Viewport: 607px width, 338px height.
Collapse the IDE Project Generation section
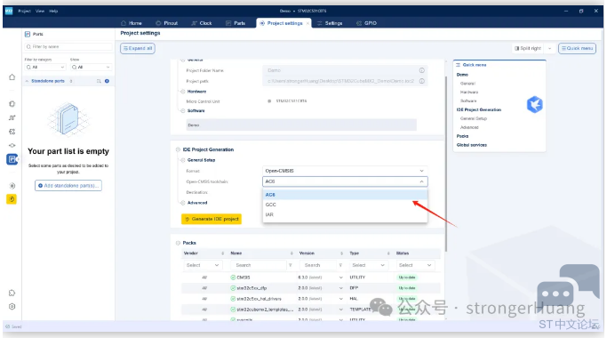coord(178,149)
